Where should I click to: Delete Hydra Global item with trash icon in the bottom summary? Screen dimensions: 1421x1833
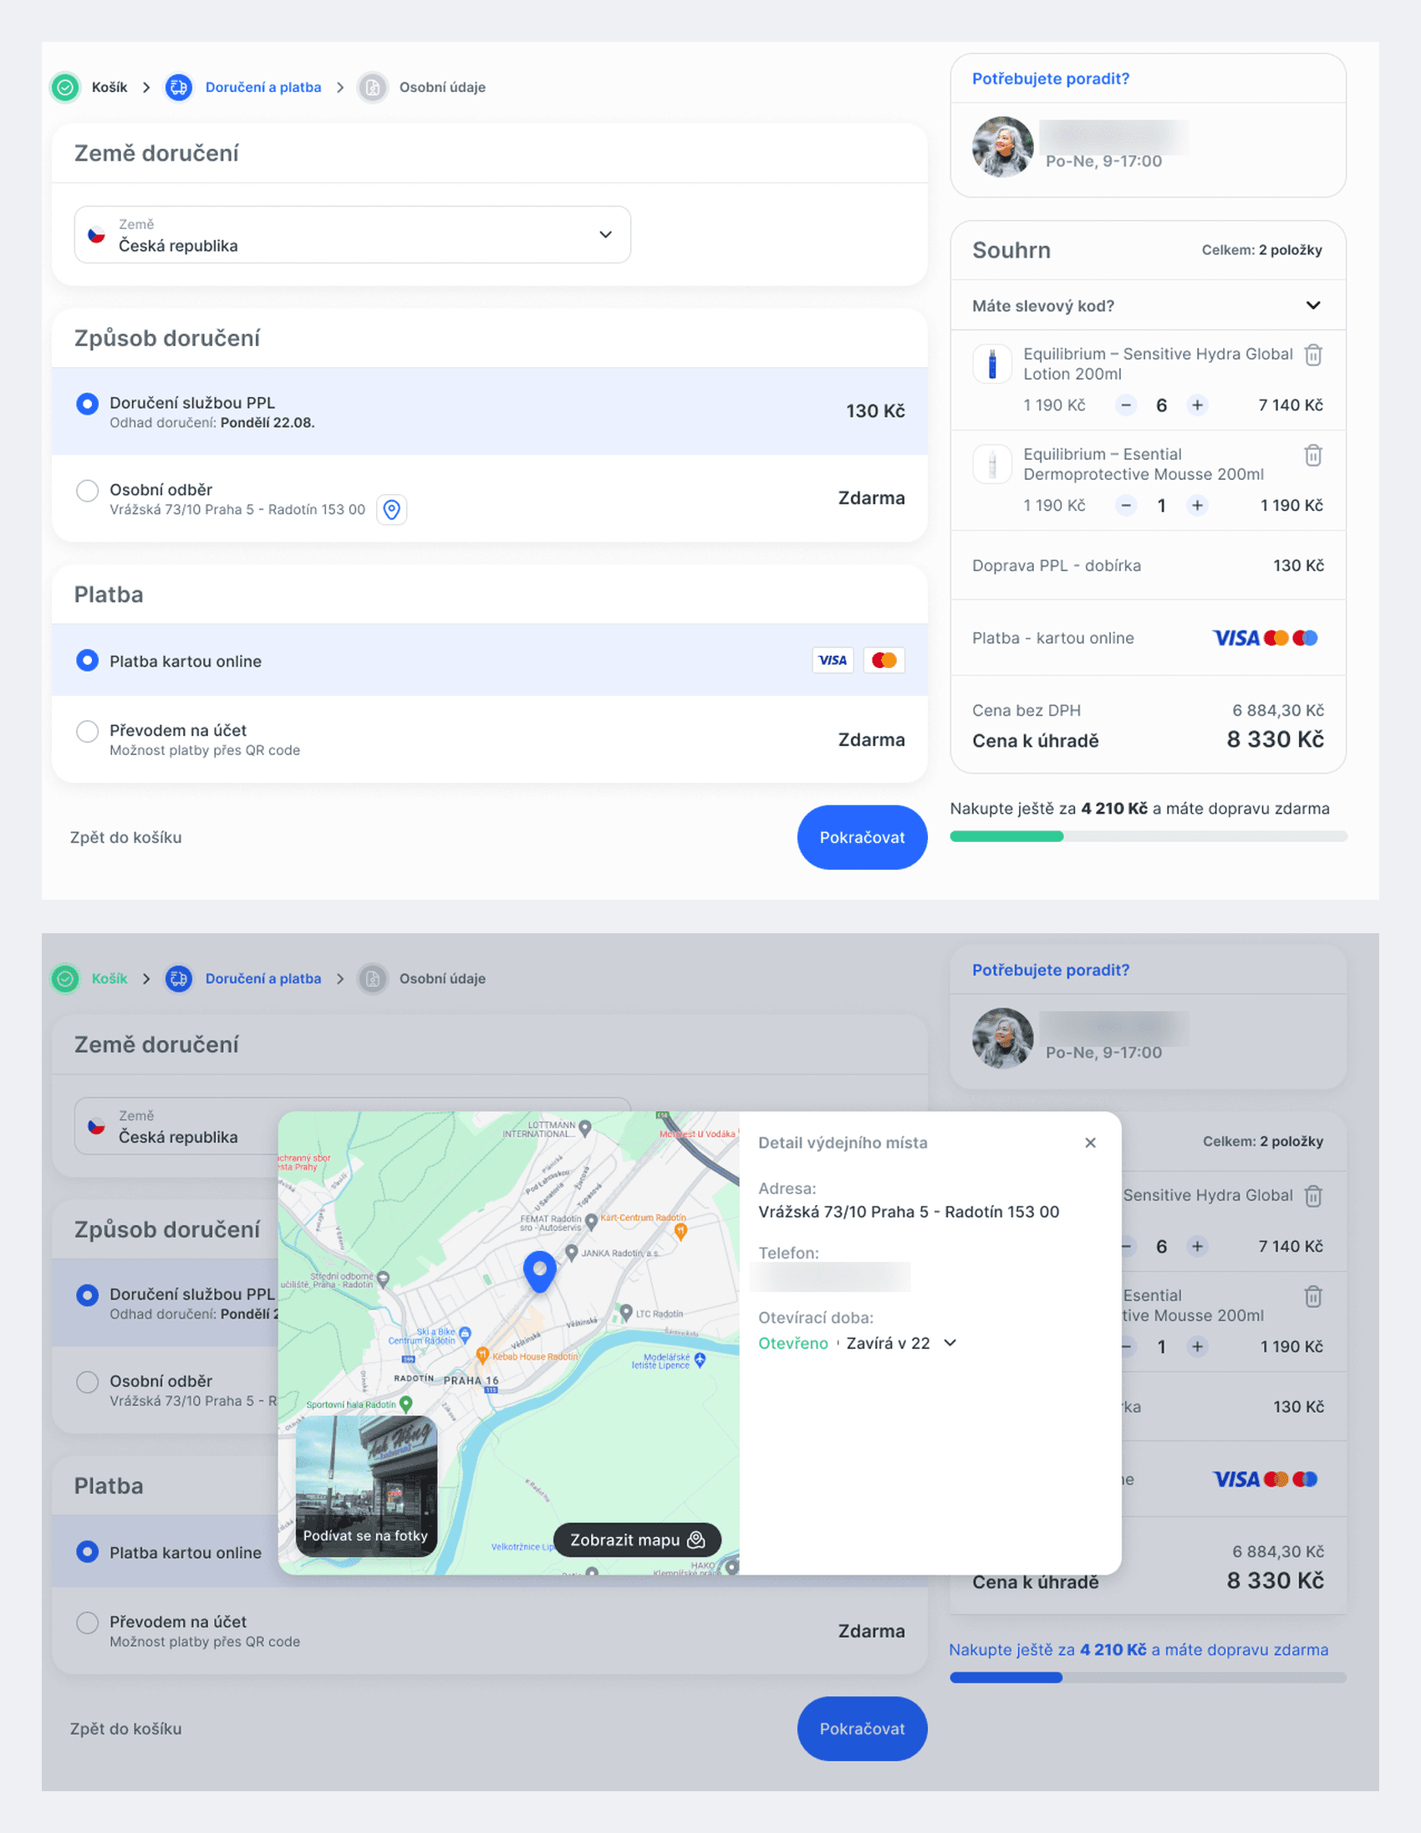1313,1196
